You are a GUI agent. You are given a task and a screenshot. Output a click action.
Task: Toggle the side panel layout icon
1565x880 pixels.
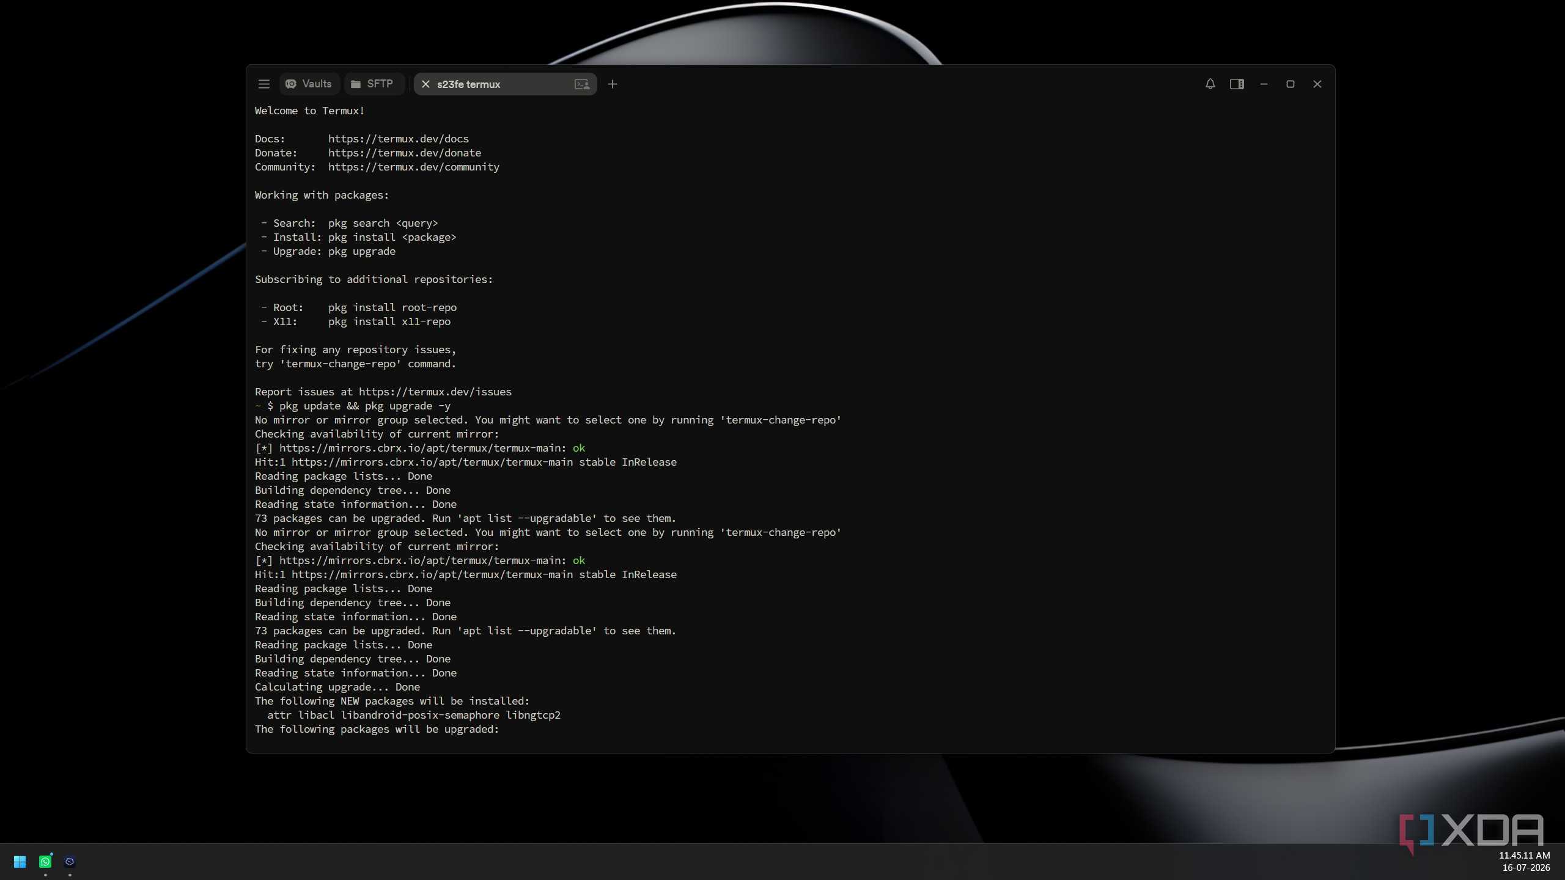click(x=1237, y=84)
